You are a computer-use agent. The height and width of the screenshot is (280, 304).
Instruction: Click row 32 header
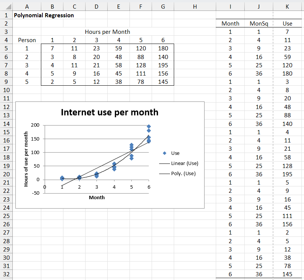point(6,274)
